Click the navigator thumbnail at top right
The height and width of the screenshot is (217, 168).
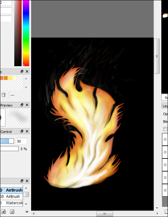165,47
